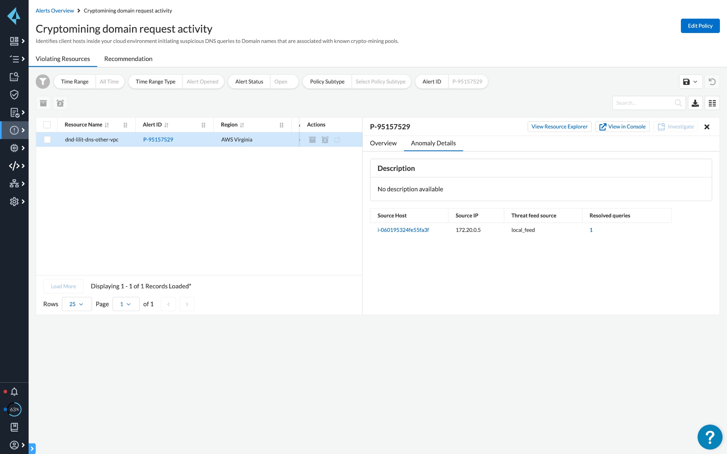
Task: Click the i-060195324fe55fa3f source host link
Action: 403,229
